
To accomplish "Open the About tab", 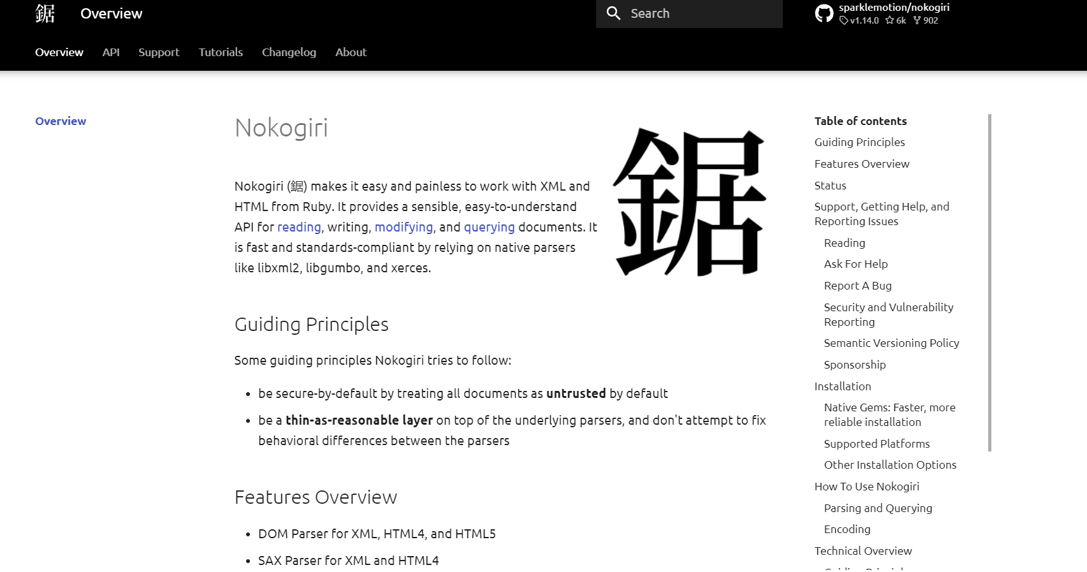I will (x=351, y=52).
